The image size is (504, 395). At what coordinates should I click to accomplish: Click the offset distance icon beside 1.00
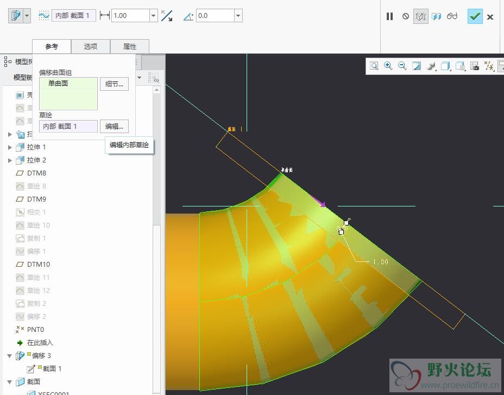click(105, 15)
